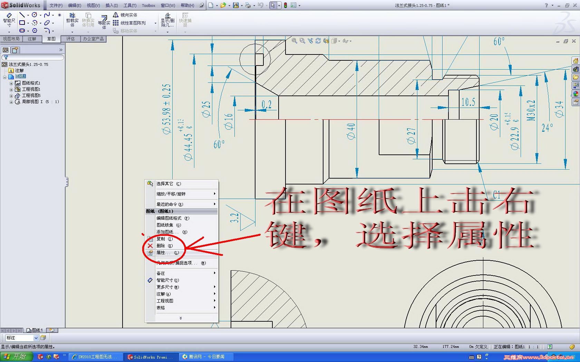Click the Zoom to Area icon
This screenshot has height=362, width=580.
[x=302, y=41]
